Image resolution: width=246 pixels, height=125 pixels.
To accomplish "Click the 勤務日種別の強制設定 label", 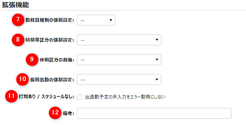I will (x=50, y=20).
